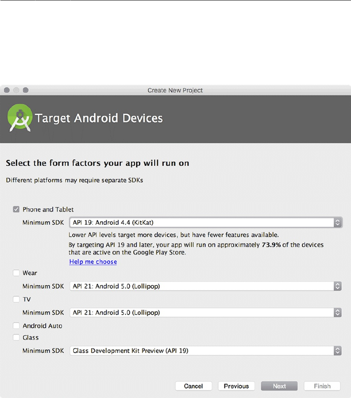Viewport: 351px width, 398px height.
Task: Click the zoom window button
Action: point(25,90)
